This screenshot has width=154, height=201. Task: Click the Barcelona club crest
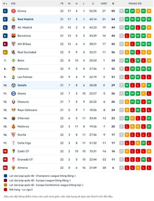pos(13,36)
